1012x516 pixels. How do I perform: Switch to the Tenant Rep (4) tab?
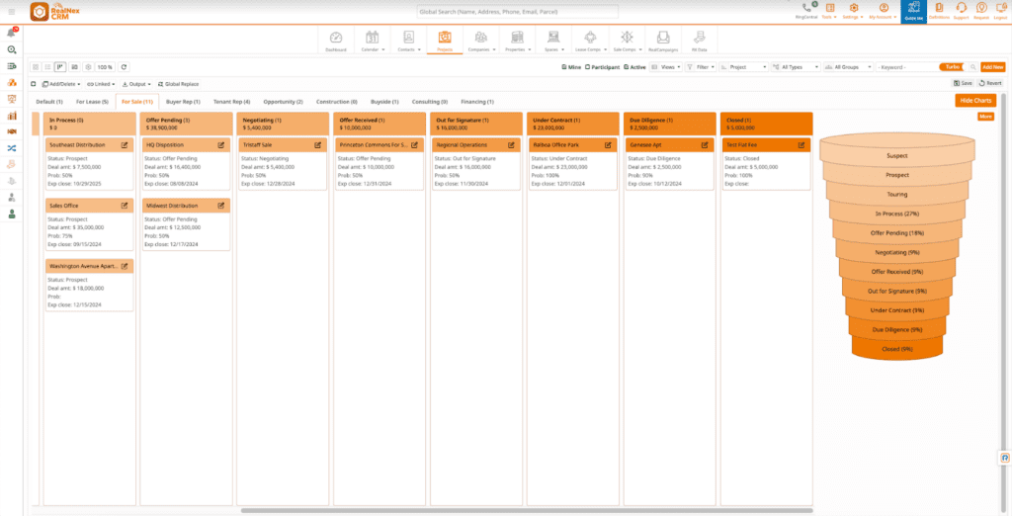(231, 102)
